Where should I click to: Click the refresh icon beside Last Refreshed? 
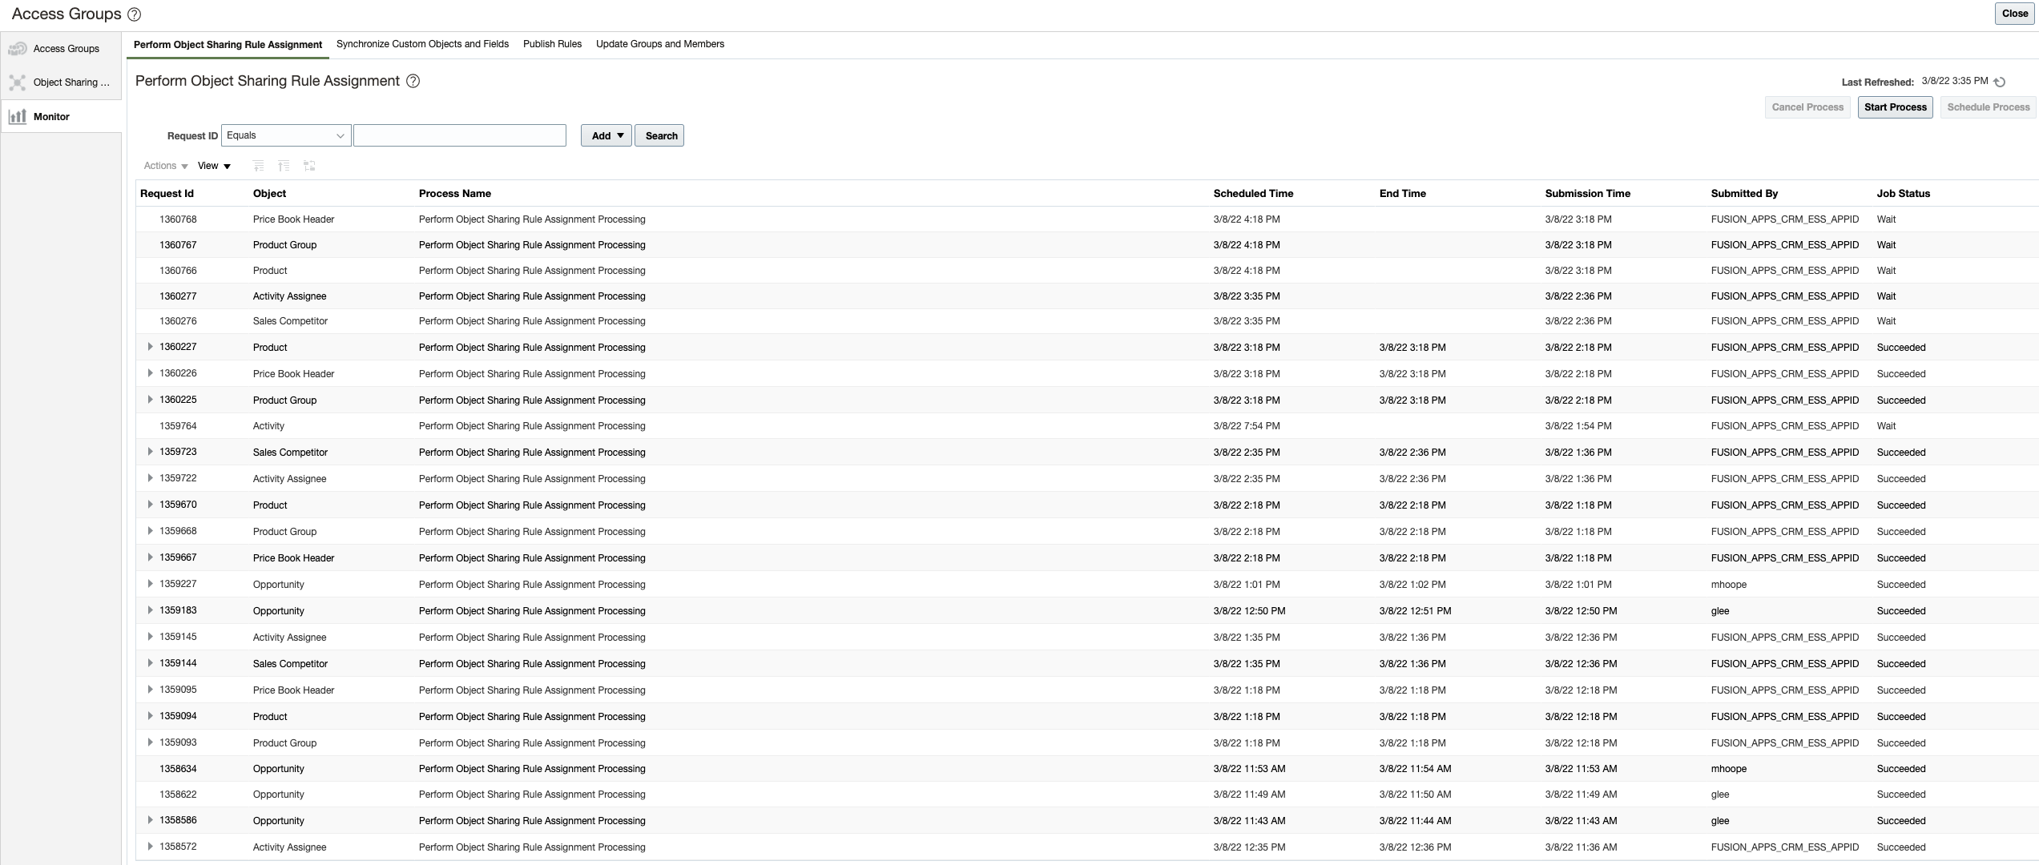click(x=2000, y=82)
